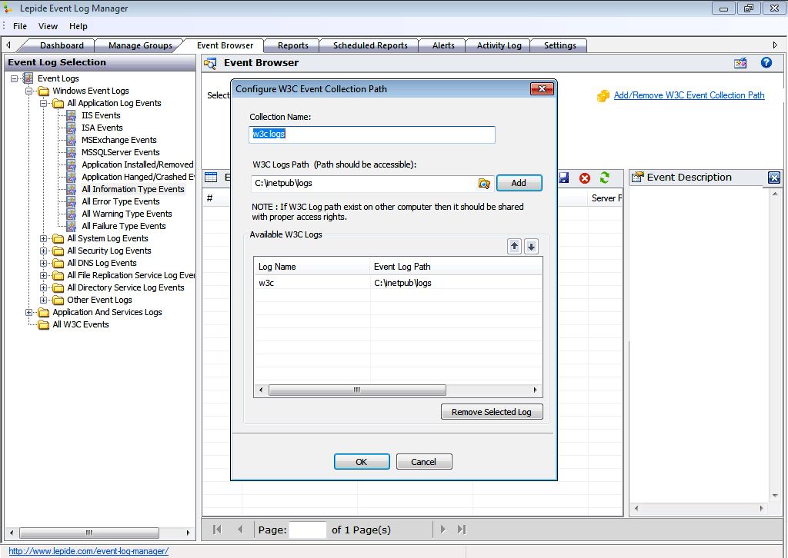The width and height of the screenshot is (788, 558).
Task: Open Add/Remove W3C Event Collection Path link
Action: 689,95
